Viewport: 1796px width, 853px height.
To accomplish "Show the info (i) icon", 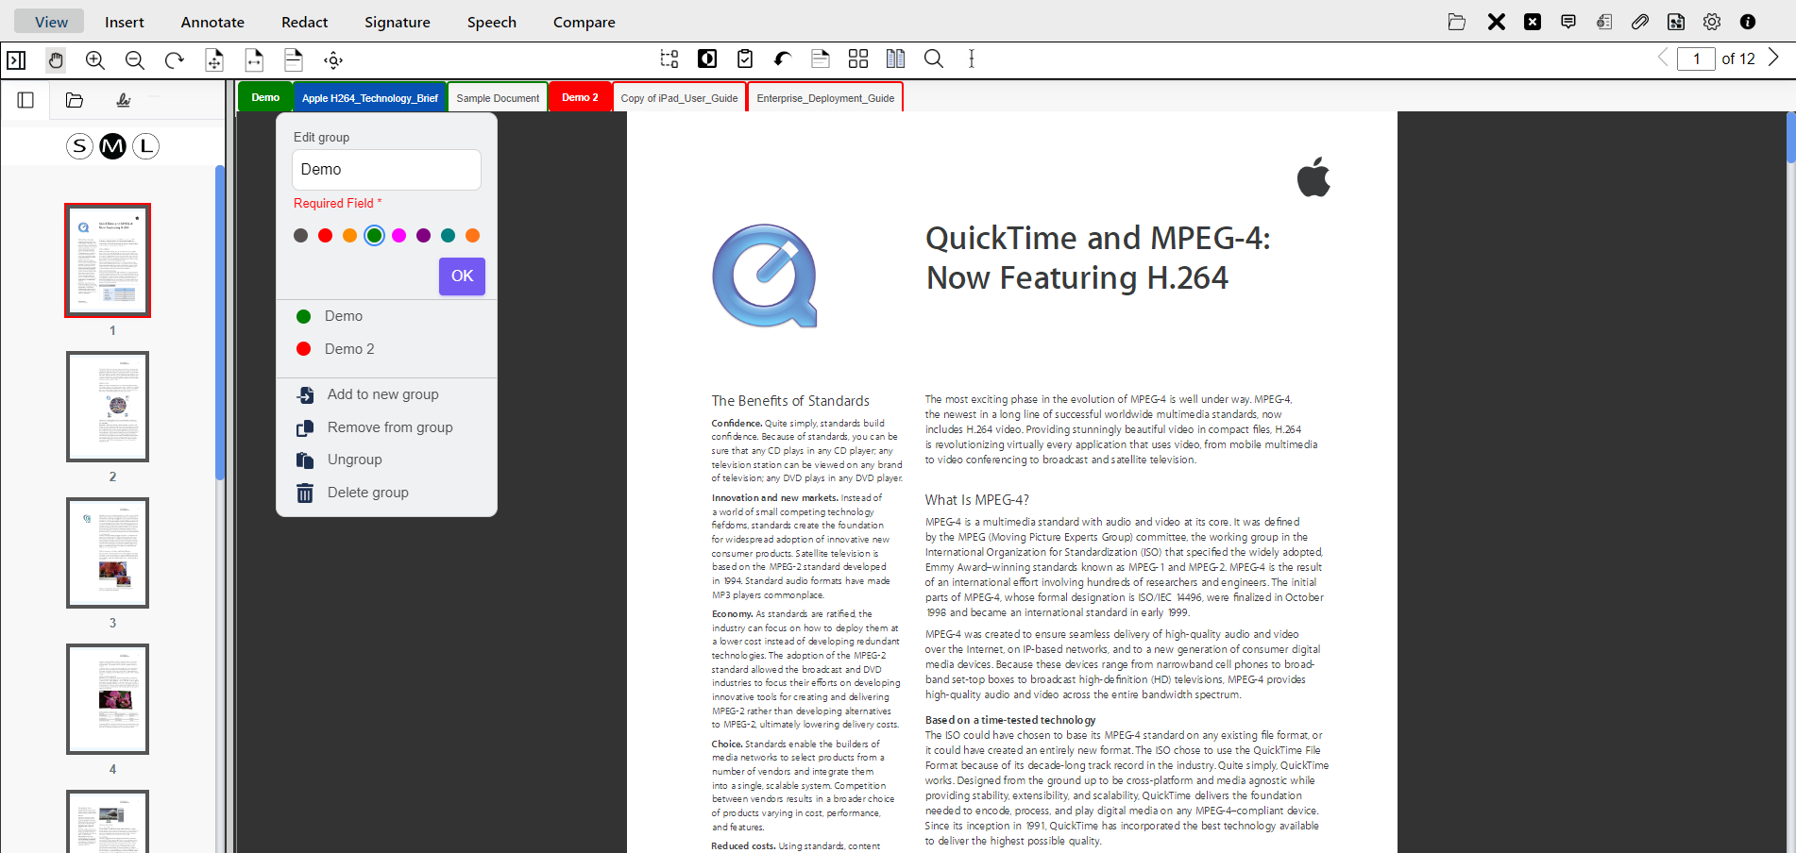I will pyautogui.click(x=1748, y=22).
